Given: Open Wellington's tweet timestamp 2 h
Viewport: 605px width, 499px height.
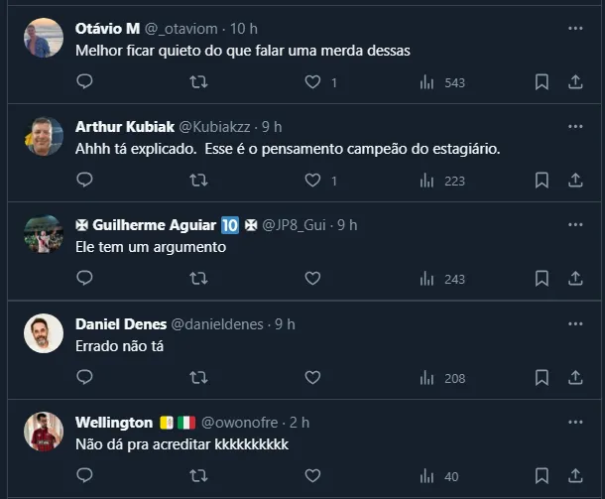Looking at the screenshot, I should [300, 423].
